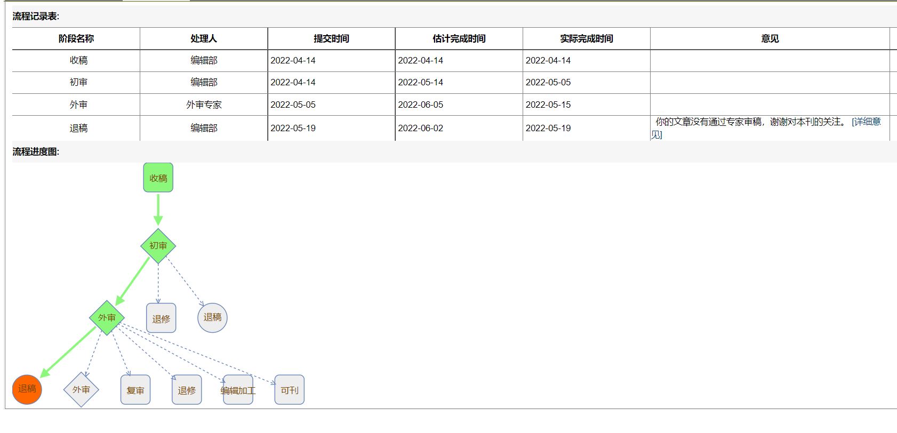Screen dimensions: 897x433
Task: Click the 提交时间 column header
Action: pyautogui.click(x=331, y=38)
